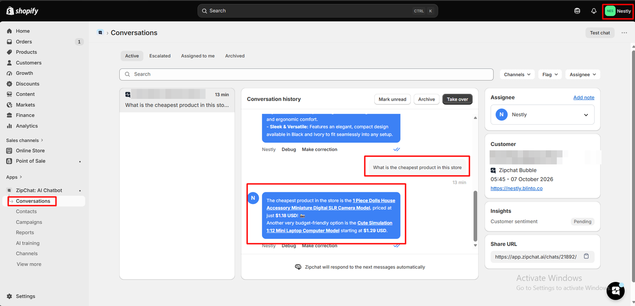
Task: Click Make correction under the cheapest product reply
Action: point(320,246)
